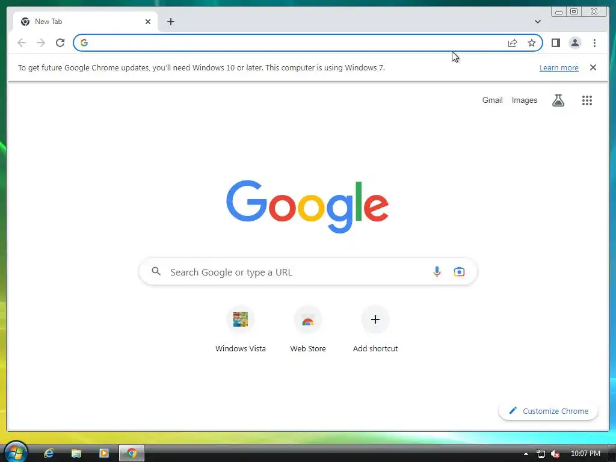616x462 pixels.
Task: Expand the tab search chevron
Action: point(538,22)
